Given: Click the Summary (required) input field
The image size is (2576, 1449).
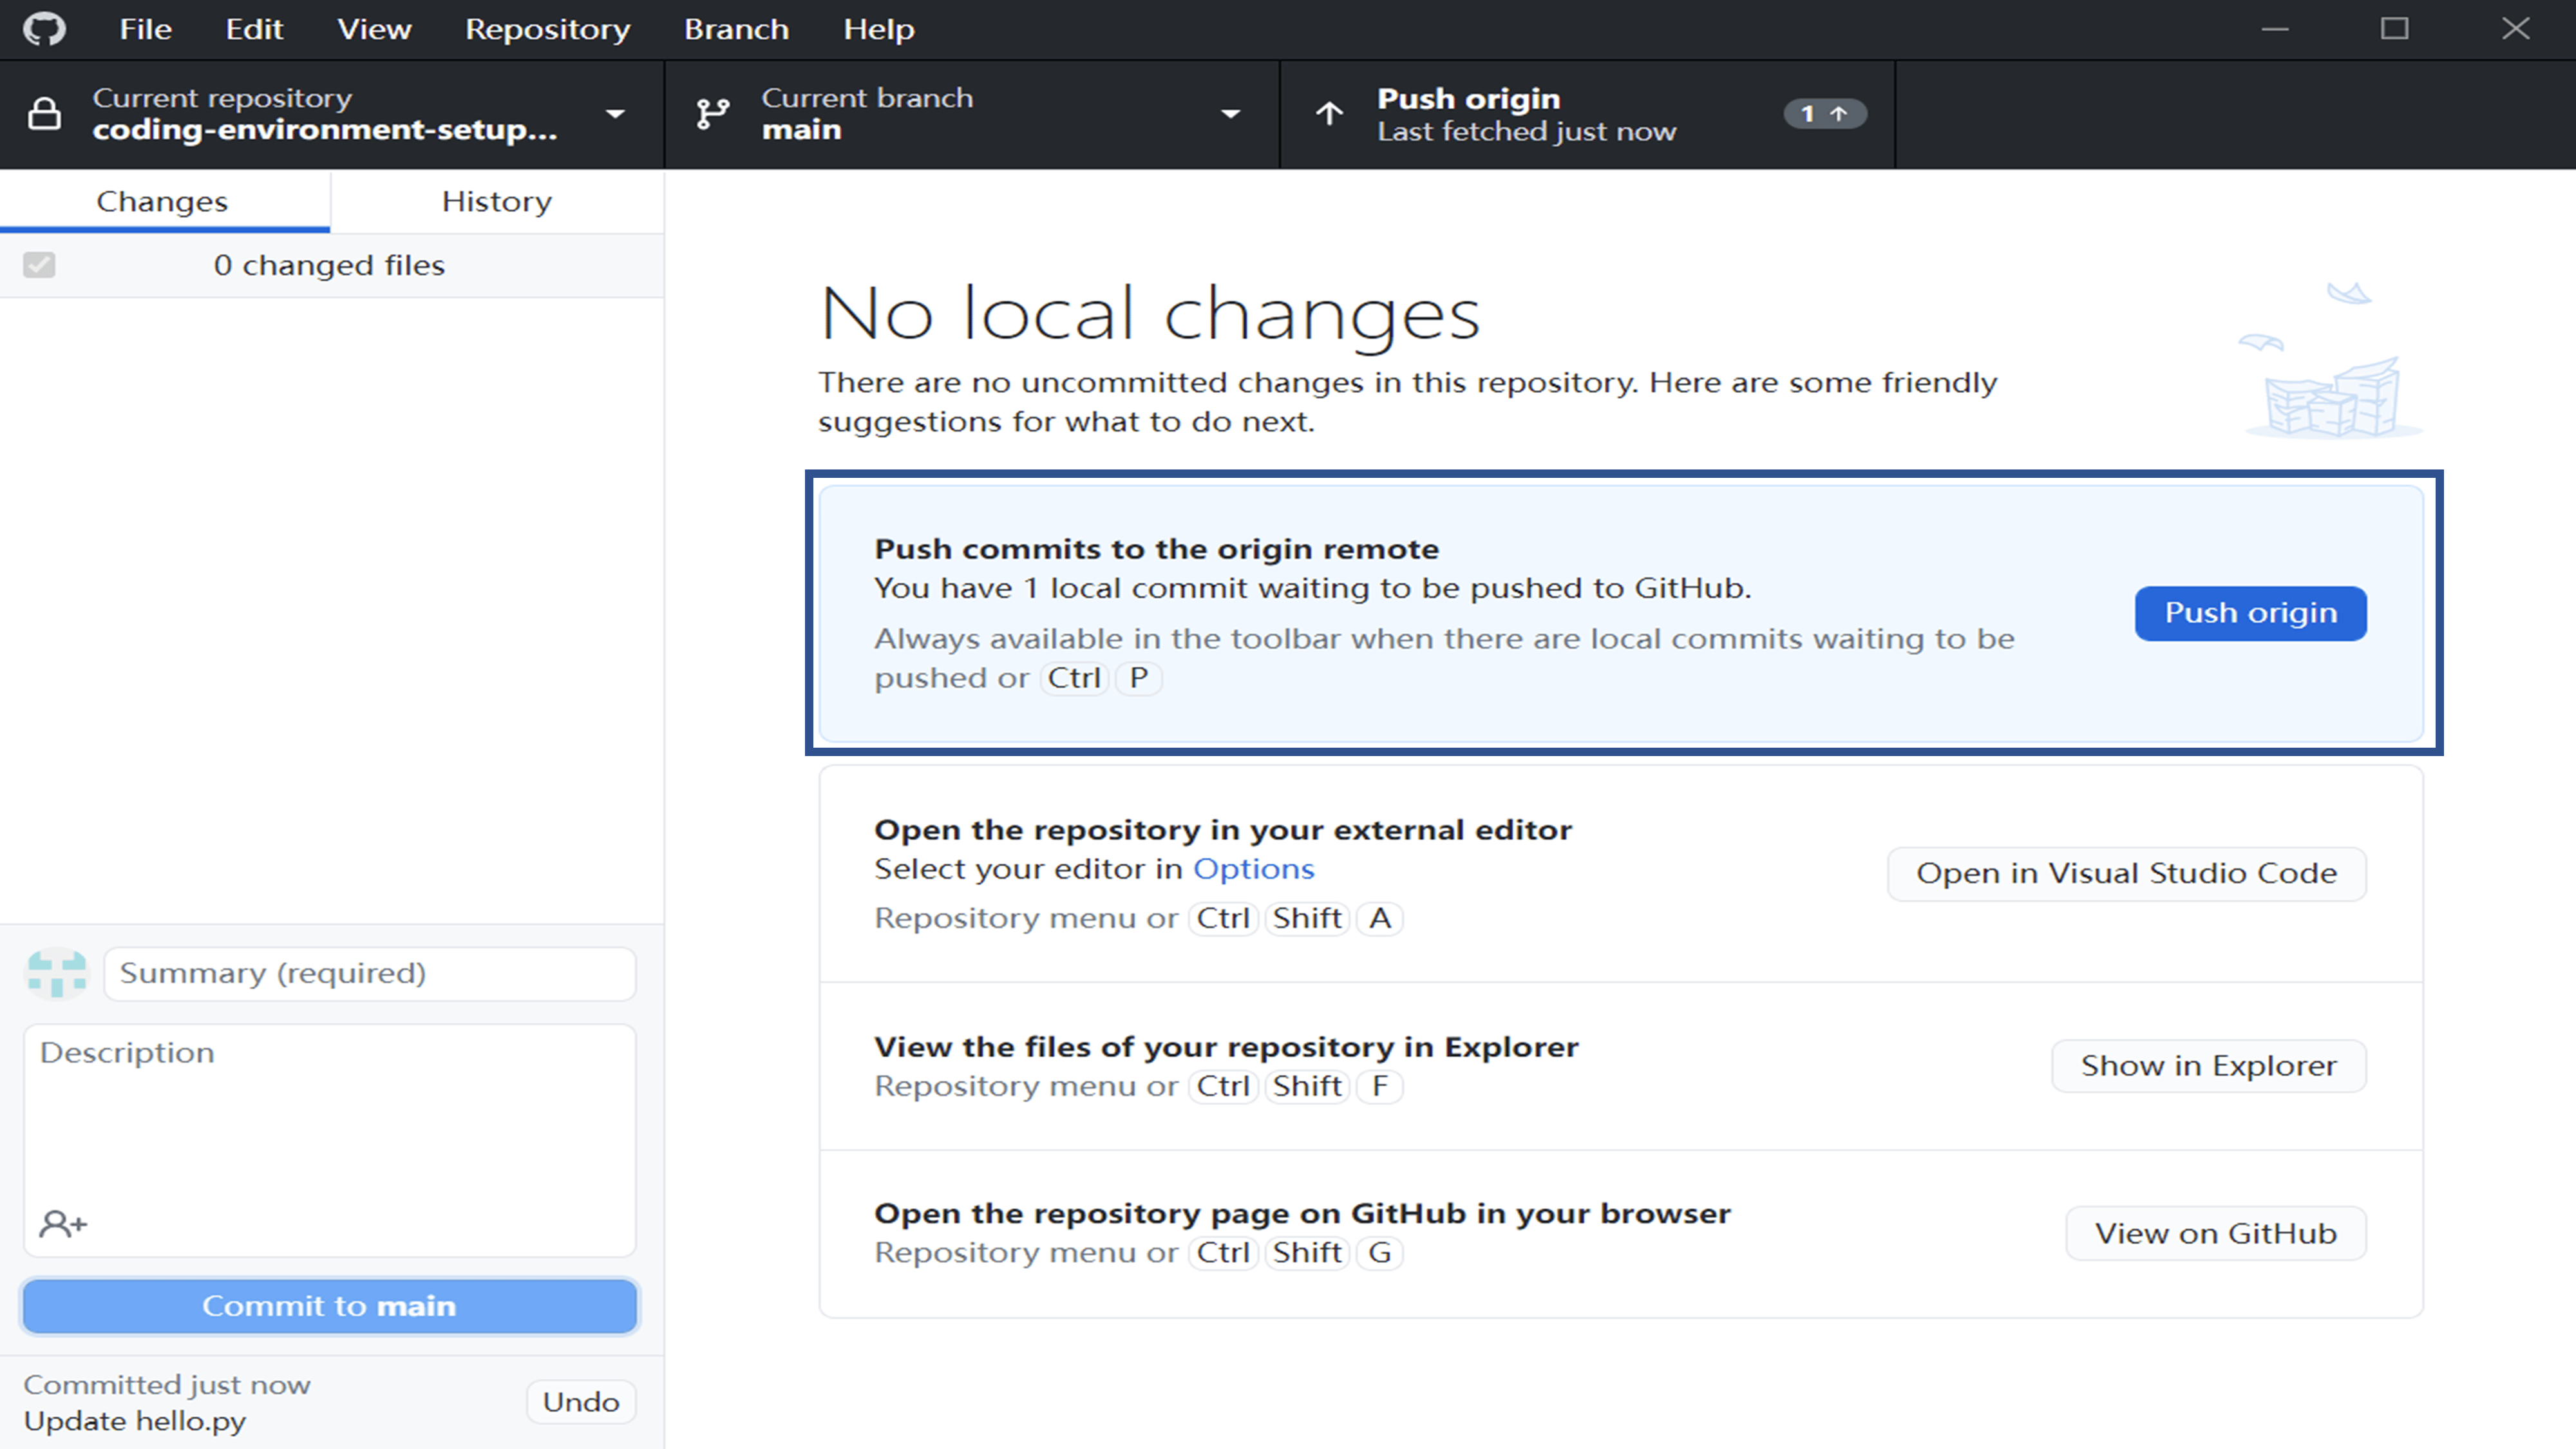Looking at the screenshot, I should (x=369, y=973).
